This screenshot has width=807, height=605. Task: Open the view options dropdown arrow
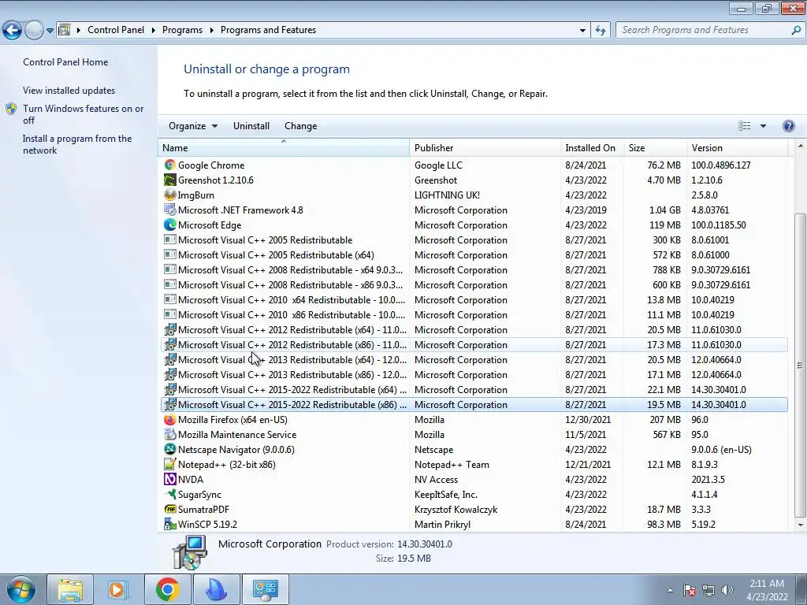[763, 126]
